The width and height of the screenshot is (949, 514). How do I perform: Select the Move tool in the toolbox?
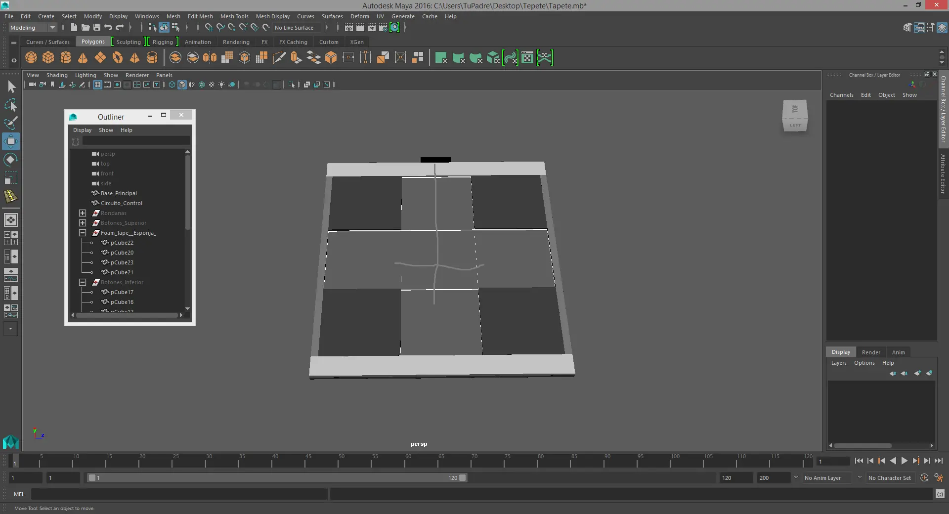click(x=10, y=141)
